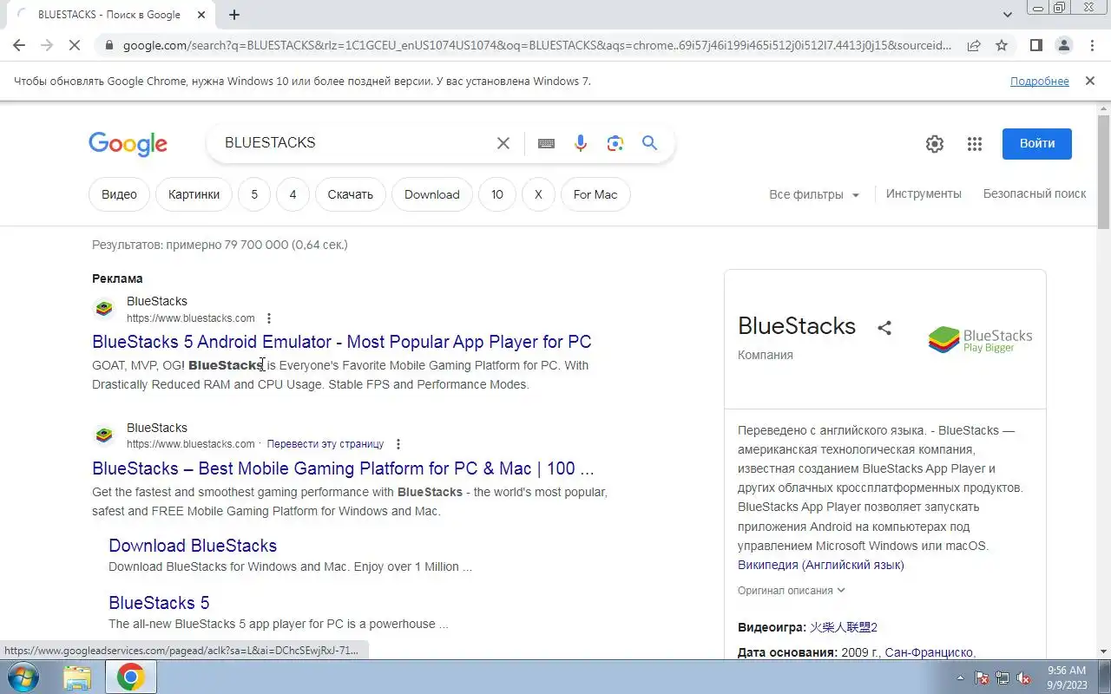This screenshot has height=694, width=1111.
Task: Open the Chrome three-dot menu
Action: click(1091, 45)
